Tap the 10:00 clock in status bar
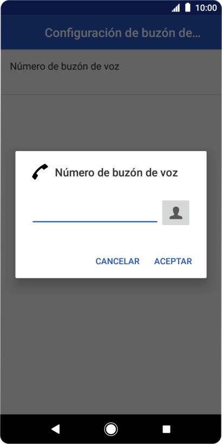Image resolution: width=222 pixels, height=444 pixels. [206, 8]
